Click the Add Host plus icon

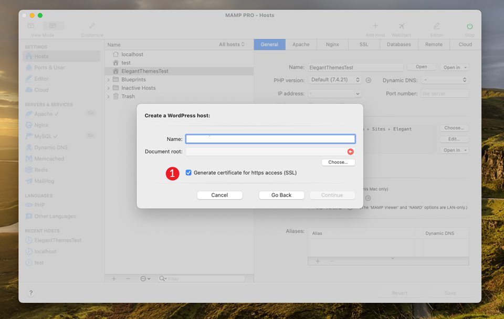pyautogui.click(x=375, y=25)
